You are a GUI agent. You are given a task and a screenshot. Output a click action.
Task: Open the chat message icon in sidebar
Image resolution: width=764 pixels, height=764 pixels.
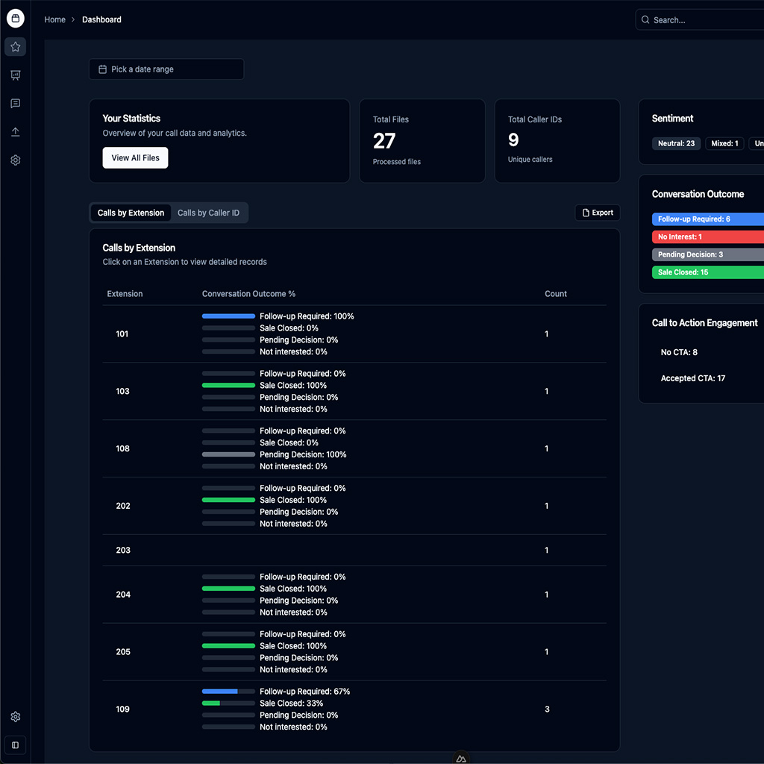click(x=15, y=103)
